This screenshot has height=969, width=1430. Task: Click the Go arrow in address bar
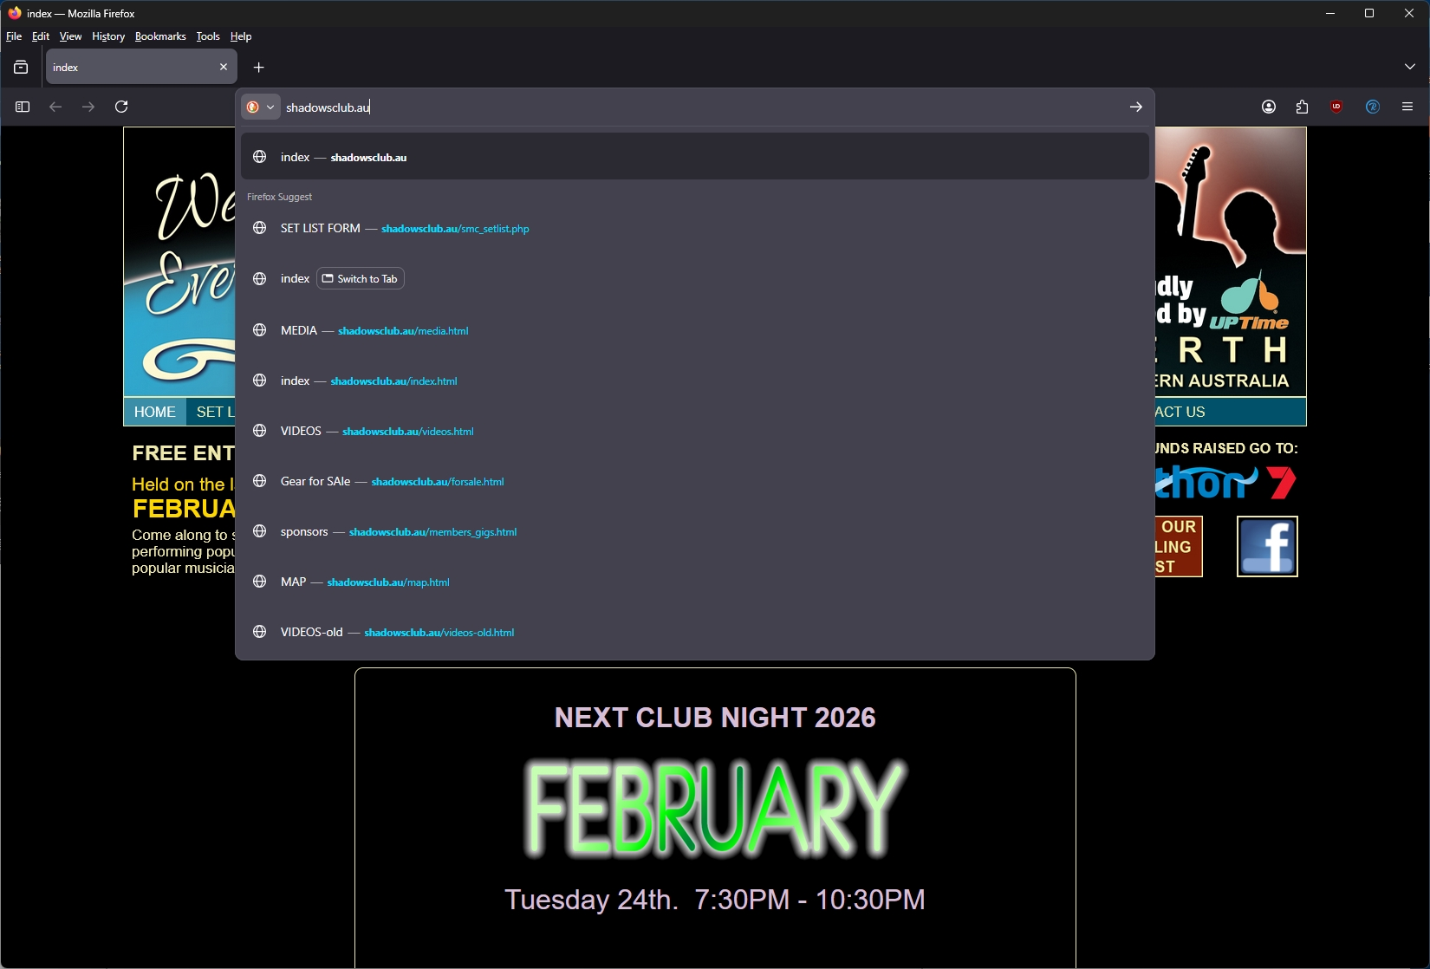(x=1135, y=107)
